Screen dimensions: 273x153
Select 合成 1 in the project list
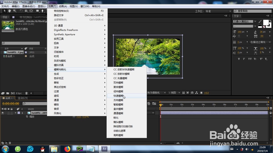point(11,56)
